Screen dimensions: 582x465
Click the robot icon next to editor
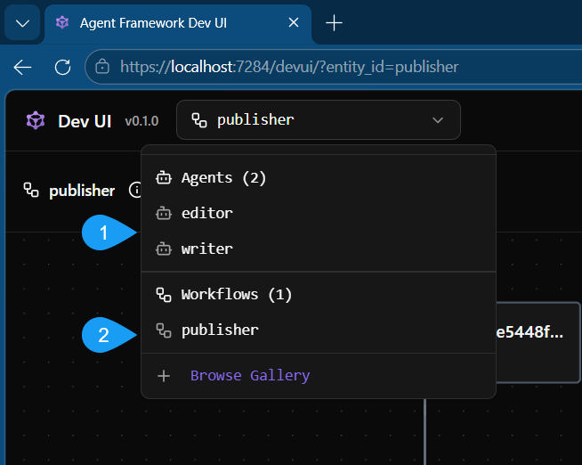(x=164, y=214)
